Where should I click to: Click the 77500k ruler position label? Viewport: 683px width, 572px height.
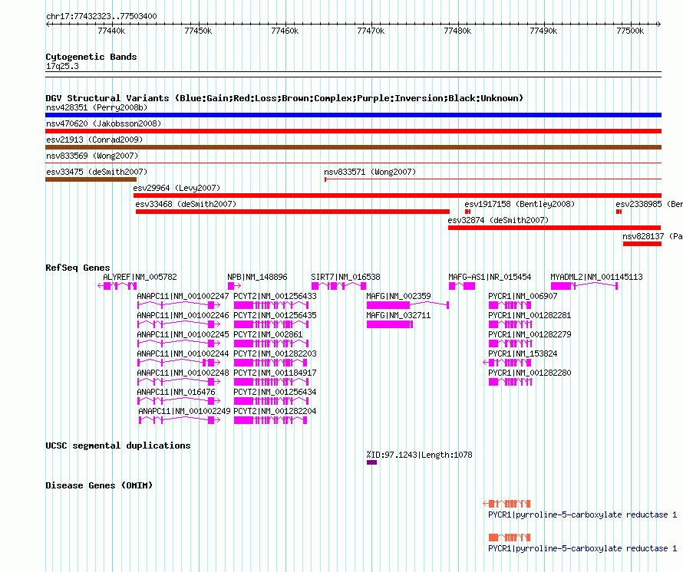(630, 31)
